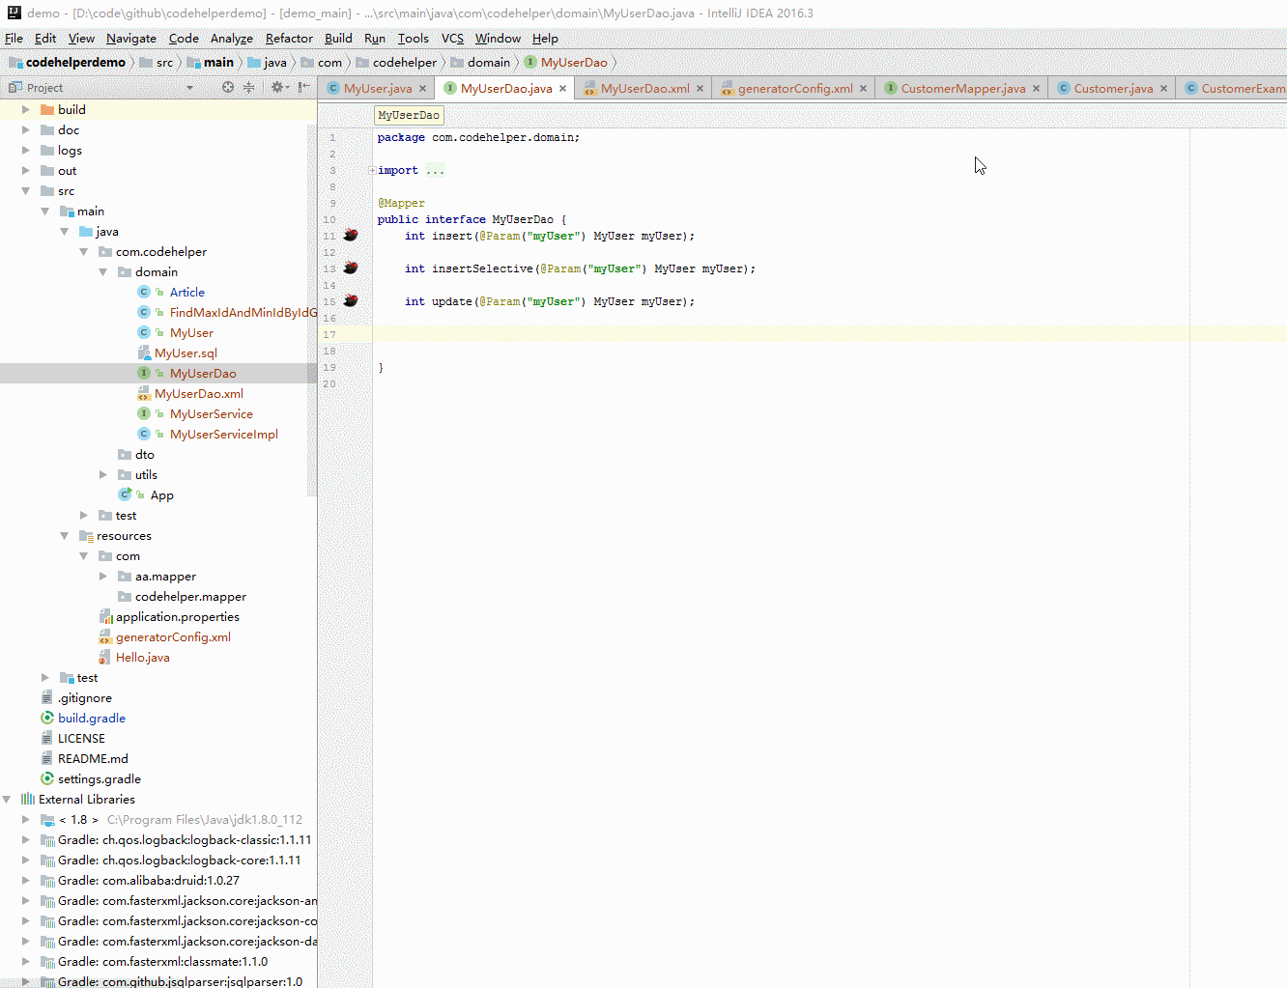Select FindMaxIdAndMinIdByIdG class in tree
This screenshot has width=1287, height=988.
coord(243,312)
